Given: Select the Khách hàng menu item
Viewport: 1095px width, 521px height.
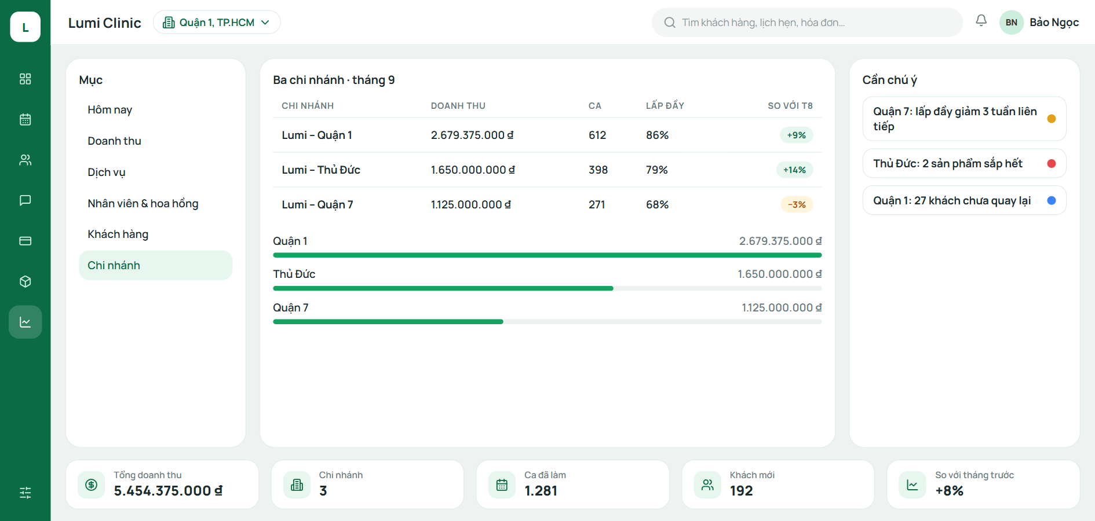Looking at the screenshot, I should (x=155, y=234).
